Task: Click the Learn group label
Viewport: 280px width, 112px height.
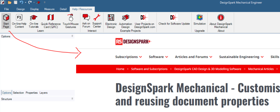Action: tap(40, 31)
